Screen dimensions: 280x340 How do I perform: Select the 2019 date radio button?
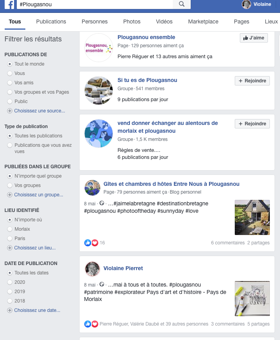click(x=10, y=292)
